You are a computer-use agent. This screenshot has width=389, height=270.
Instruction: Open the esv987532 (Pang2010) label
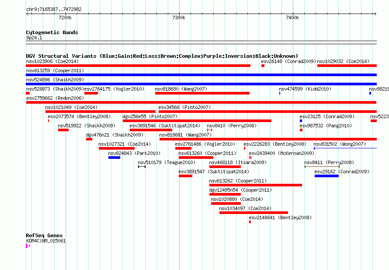click(x=326, y=126)
